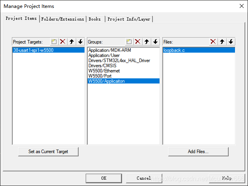Move selected group up

point(147,42)
